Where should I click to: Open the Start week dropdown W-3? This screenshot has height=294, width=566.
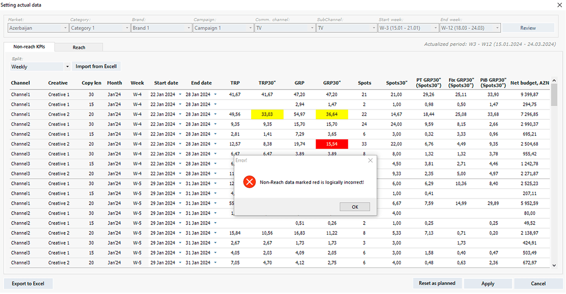(x=408, y=28)
